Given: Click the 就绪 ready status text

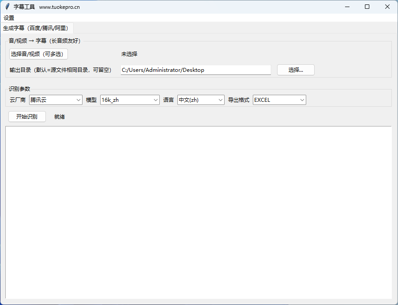Looking at the screenshot, I should coord(59,116).
